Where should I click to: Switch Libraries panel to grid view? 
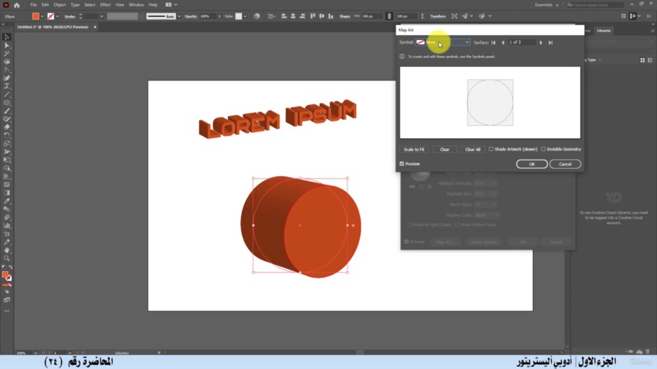click(643, 60)
